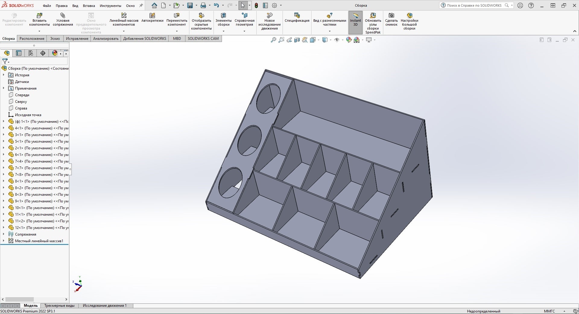Expand the История tree node
This screenshot has height=314, width=579.
click(4, 75)
